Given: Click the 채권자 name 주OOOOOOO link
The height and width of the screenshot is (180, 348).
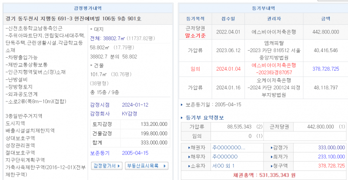Looking at the screenshot, I should click(229, 147).
